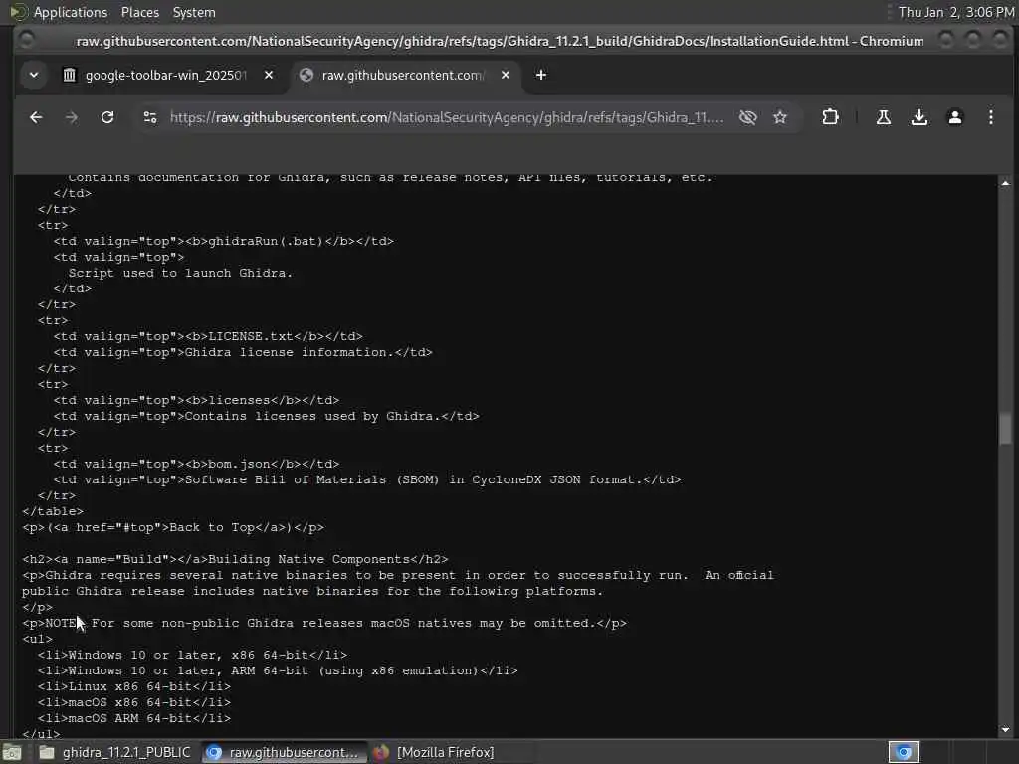Image resolution: width=1019 pixels, height=764 pixels.
Task: Bookmark this page with the star
Action: [780, 117]
